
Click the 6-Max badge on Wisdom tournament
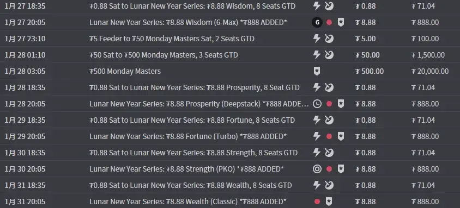tap(317, 22)
